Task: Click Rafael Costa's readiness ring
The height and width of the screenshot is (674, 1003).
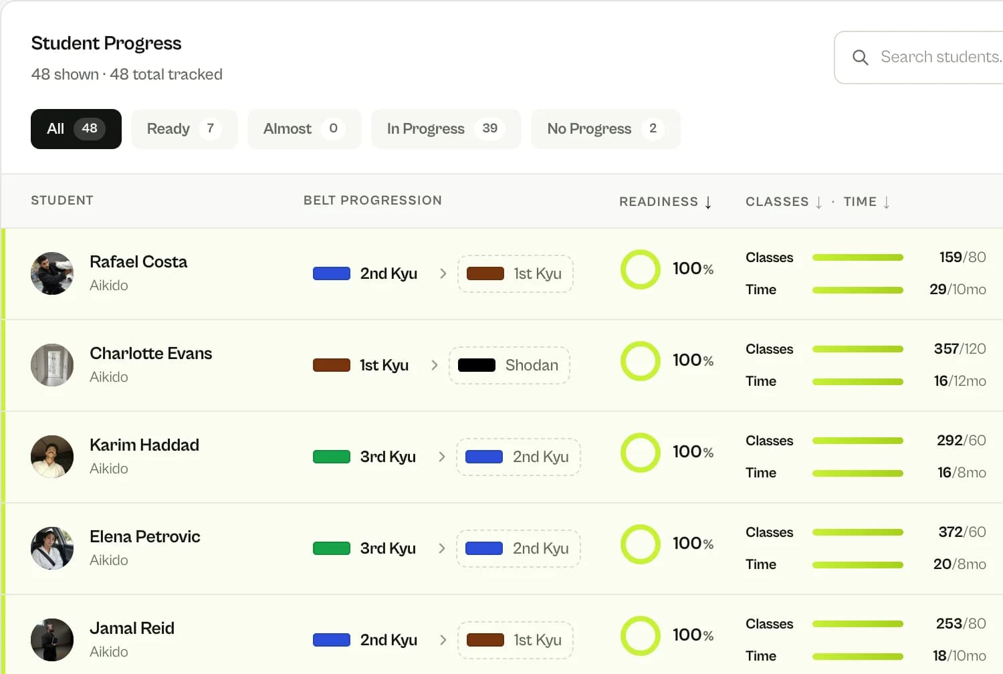Action: (x=641, y=269)
